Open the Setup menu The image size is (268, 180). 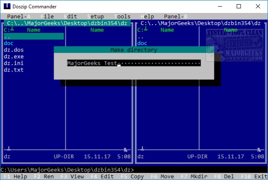[x=95, y=17]
